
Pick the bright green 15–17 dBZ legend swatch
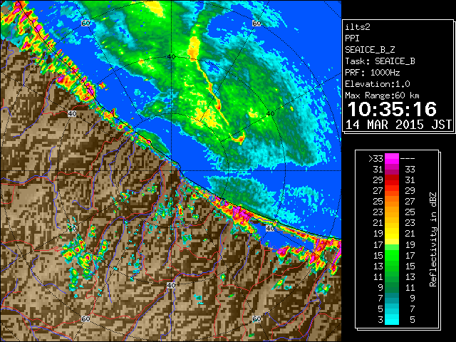click(392, 255)
